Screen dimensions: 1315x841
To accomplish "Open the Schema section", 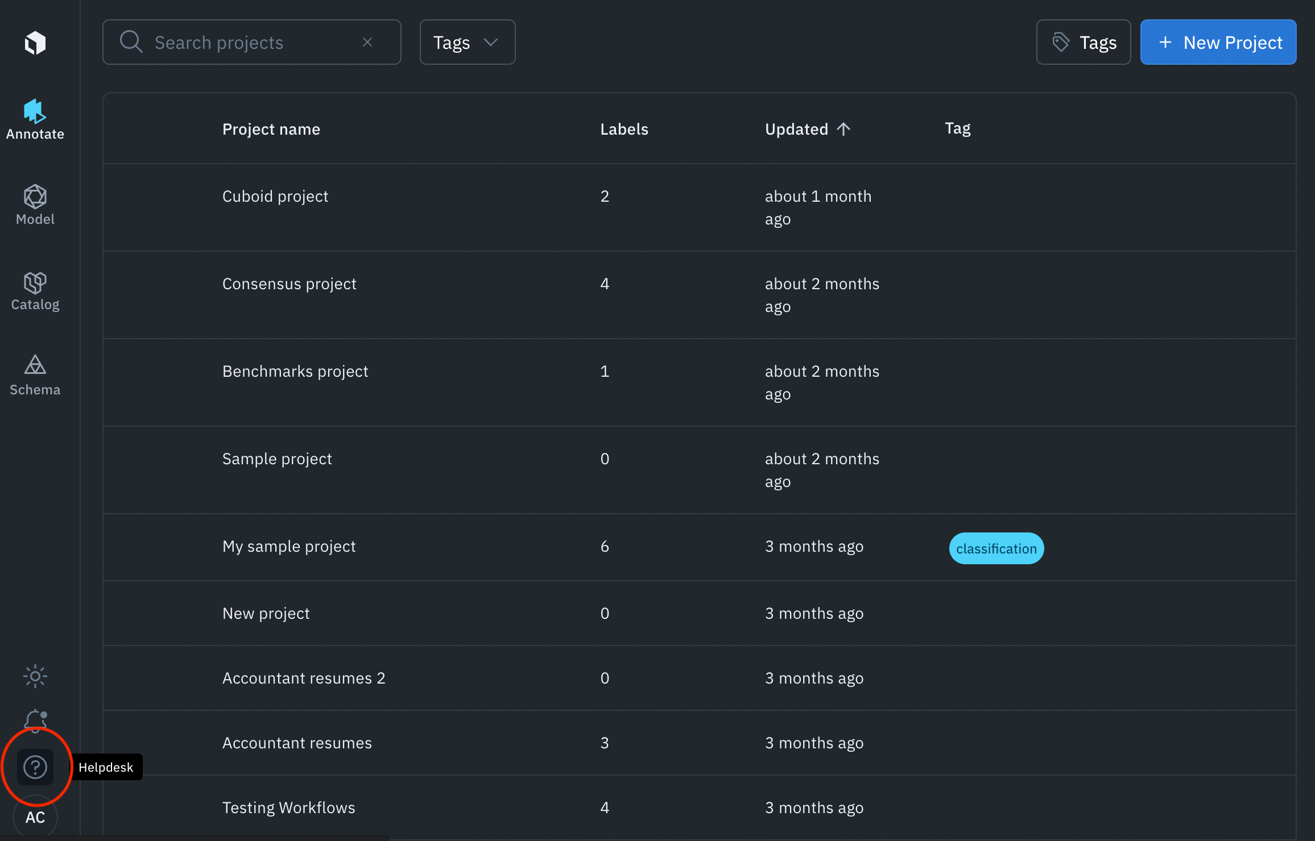I will pyautogui.click(x=35, y=376).
